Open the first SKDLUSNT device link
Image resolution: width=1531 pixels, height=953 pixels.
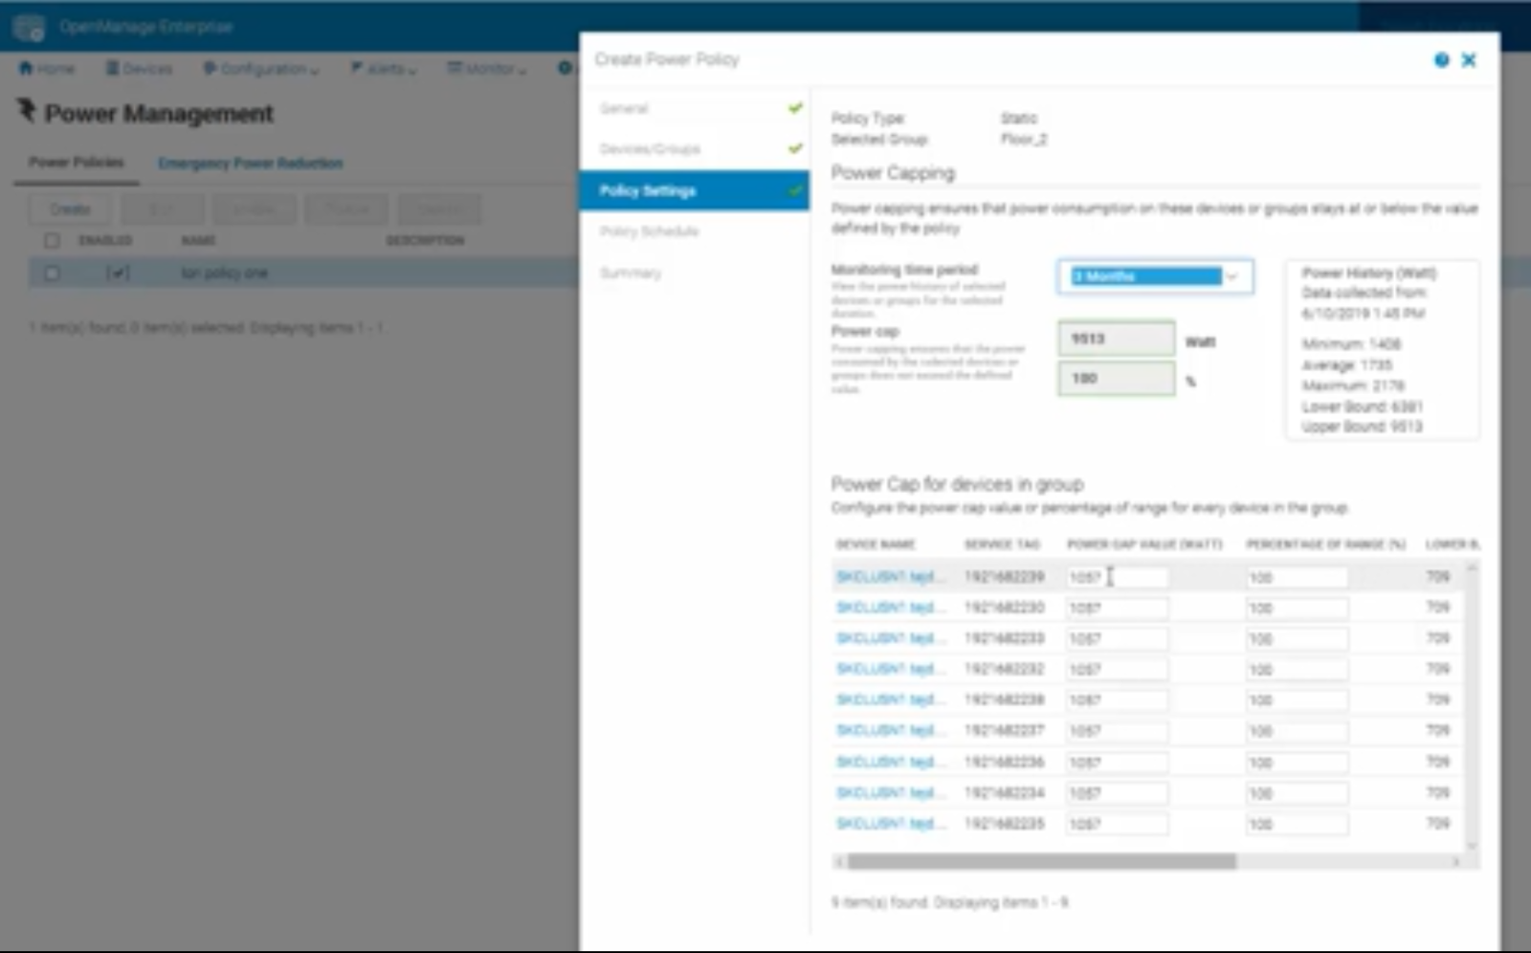890,576
